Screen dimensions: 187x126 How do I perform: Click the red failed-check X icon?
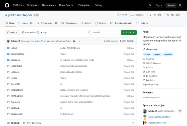(x=80, y=41)
